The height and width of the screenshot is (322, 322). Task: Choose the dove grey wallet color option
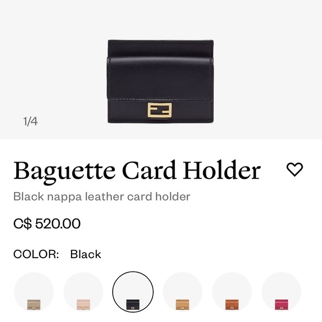coord(34,292)
